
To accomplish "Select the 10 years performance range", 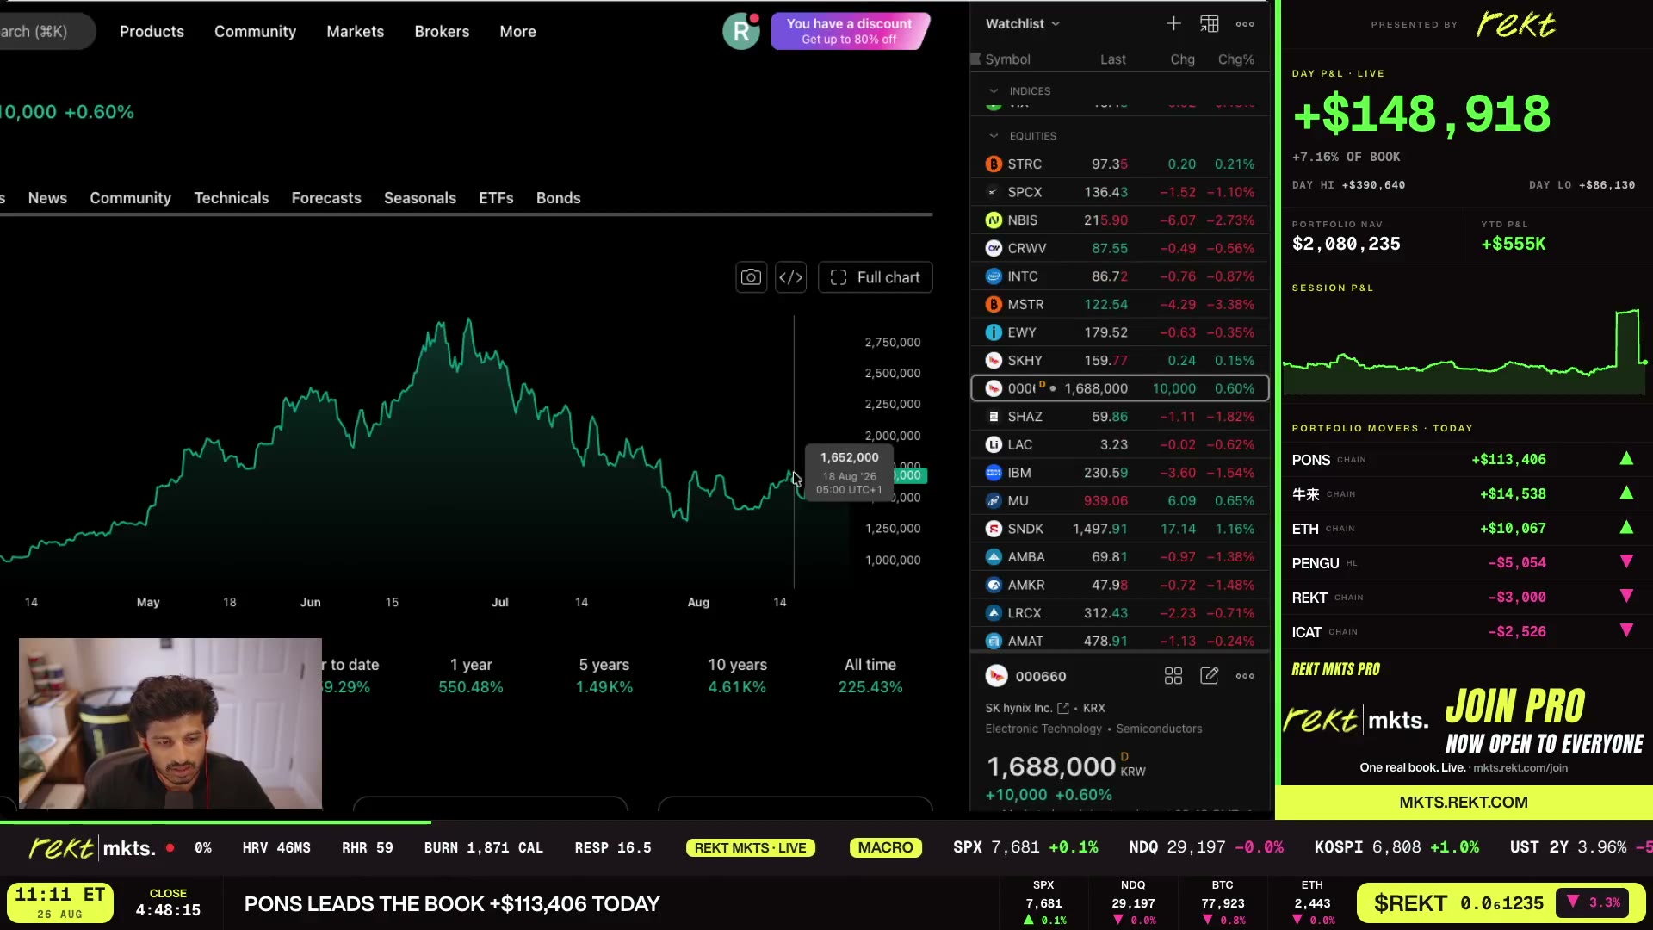I will [x=737, y=676].
